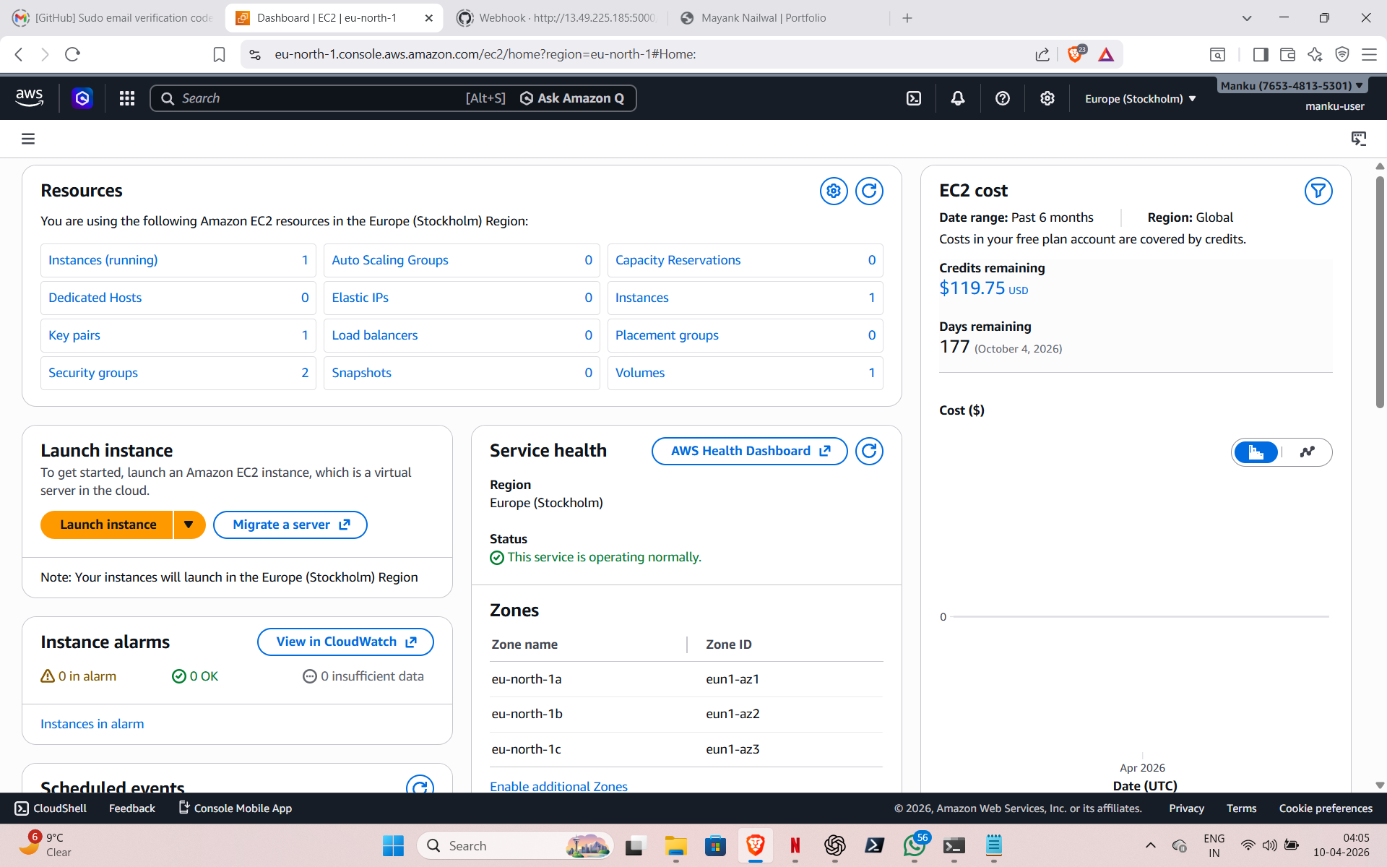Refresh the Service health panel
The height and width of the screenshot is (867, 1387).
pos(869,451)
